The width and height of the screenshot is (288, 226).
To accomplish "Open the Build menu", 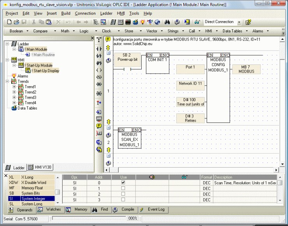I will [x=65, y=13].
